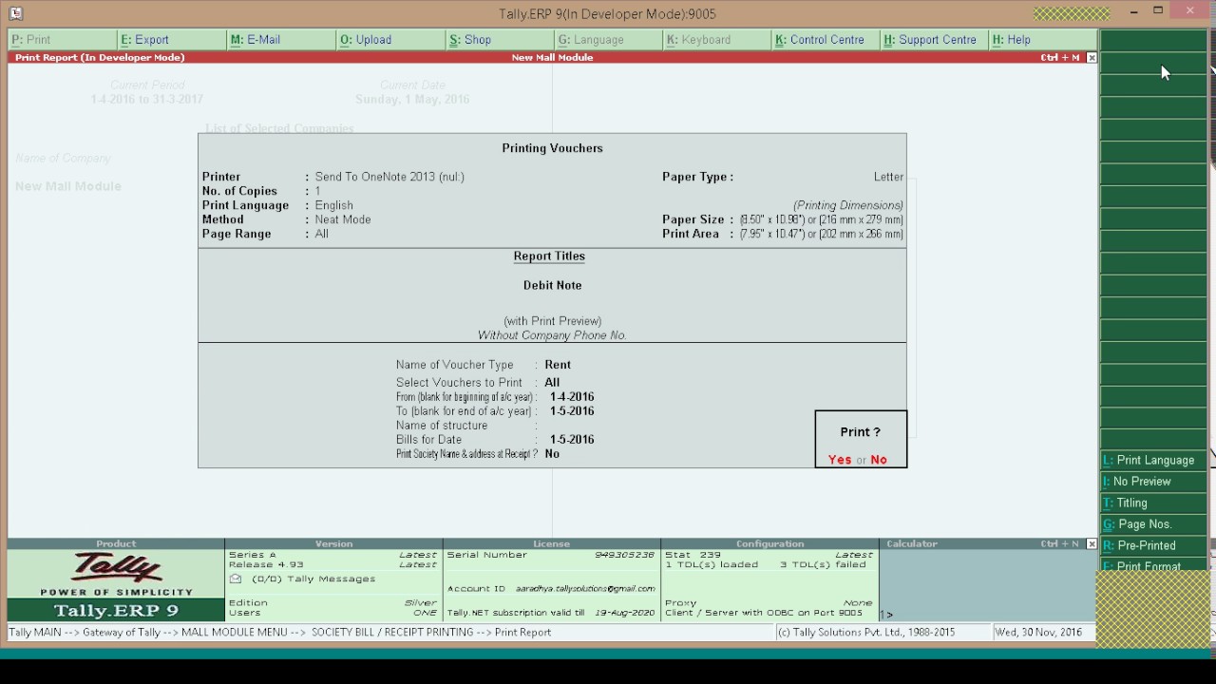Click the calculator prompt 1>

[886, 615]
